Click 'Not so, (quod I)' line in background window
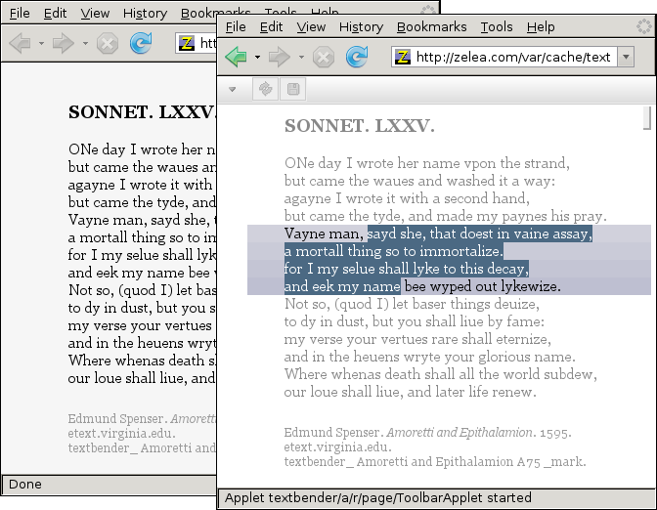The height and width of the screenshot is (510, 657). [x=142, y=290]
